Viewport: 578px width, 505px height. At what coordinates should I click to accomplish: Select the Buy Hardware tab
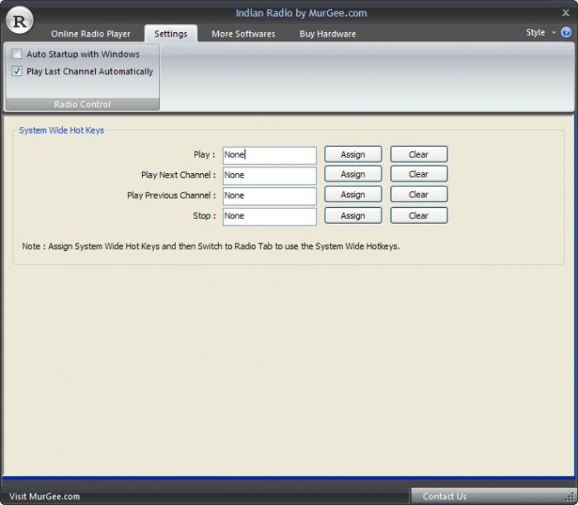pos(328,34)
